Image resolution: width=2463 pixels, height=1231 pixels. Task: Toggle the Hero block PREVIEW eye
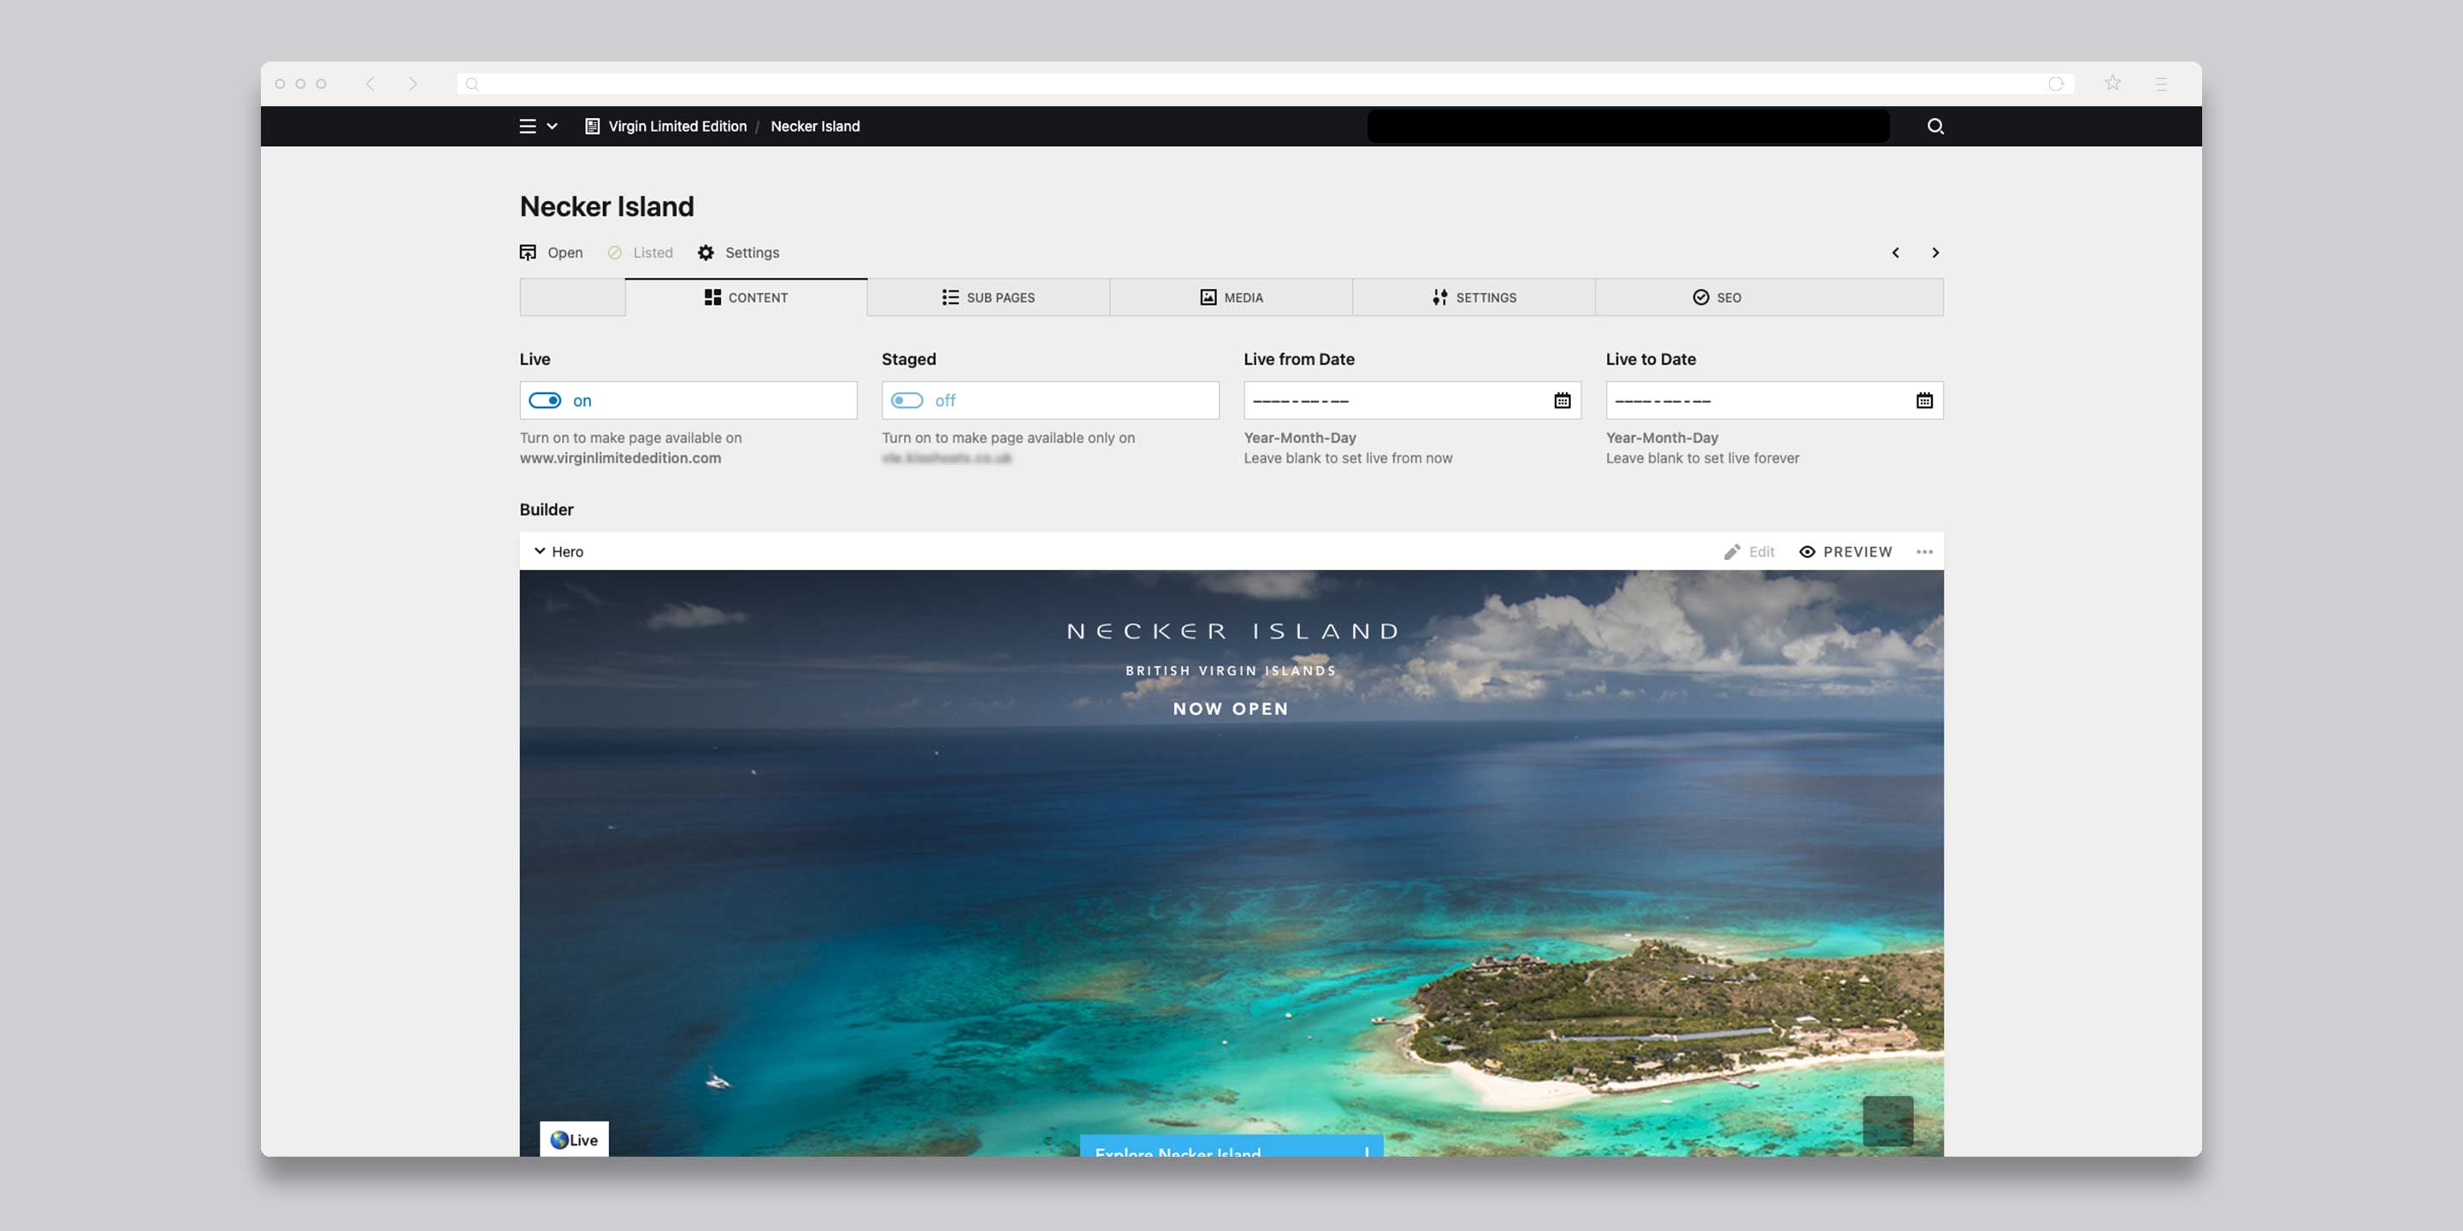1845,551
